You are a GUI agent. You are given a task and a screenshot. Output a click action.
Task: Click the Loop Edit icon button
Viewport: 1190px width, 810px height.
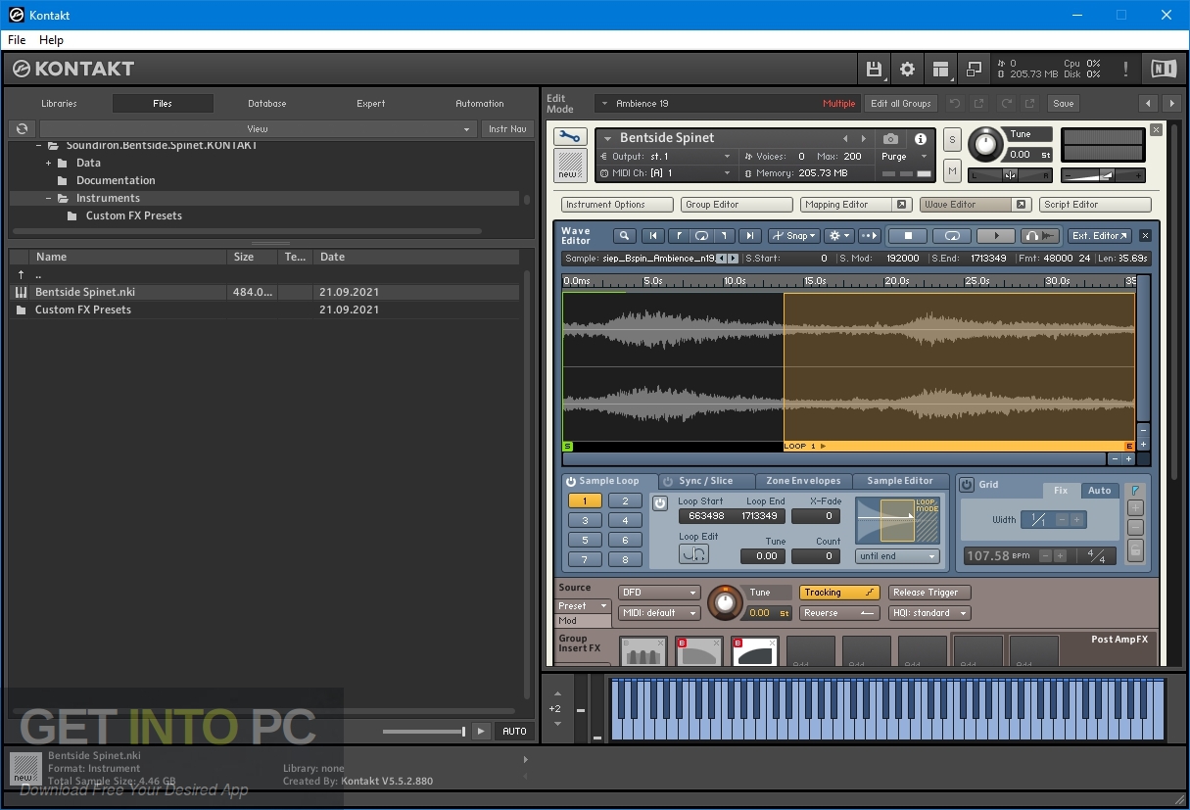pos(693,554)
